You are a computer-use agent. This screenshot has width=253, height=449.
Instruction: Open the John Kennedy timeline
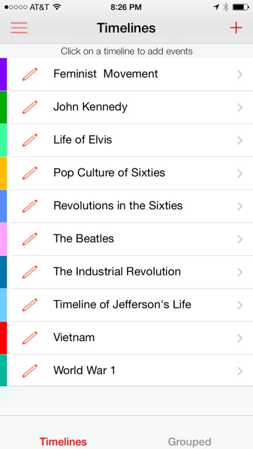pyautogui.click(x=129, y=107)
